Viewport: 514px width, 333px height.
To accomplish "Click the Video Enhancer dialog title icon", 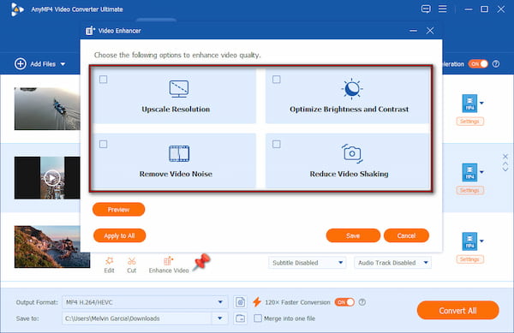I will click(x=90, y=31).
